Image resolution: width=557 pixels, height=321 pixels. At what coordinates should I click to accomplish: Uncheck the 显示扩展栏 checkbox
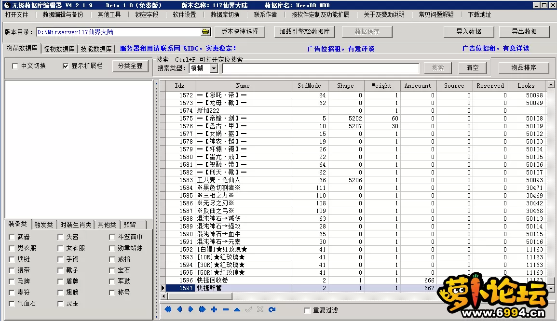pos(66,66)
